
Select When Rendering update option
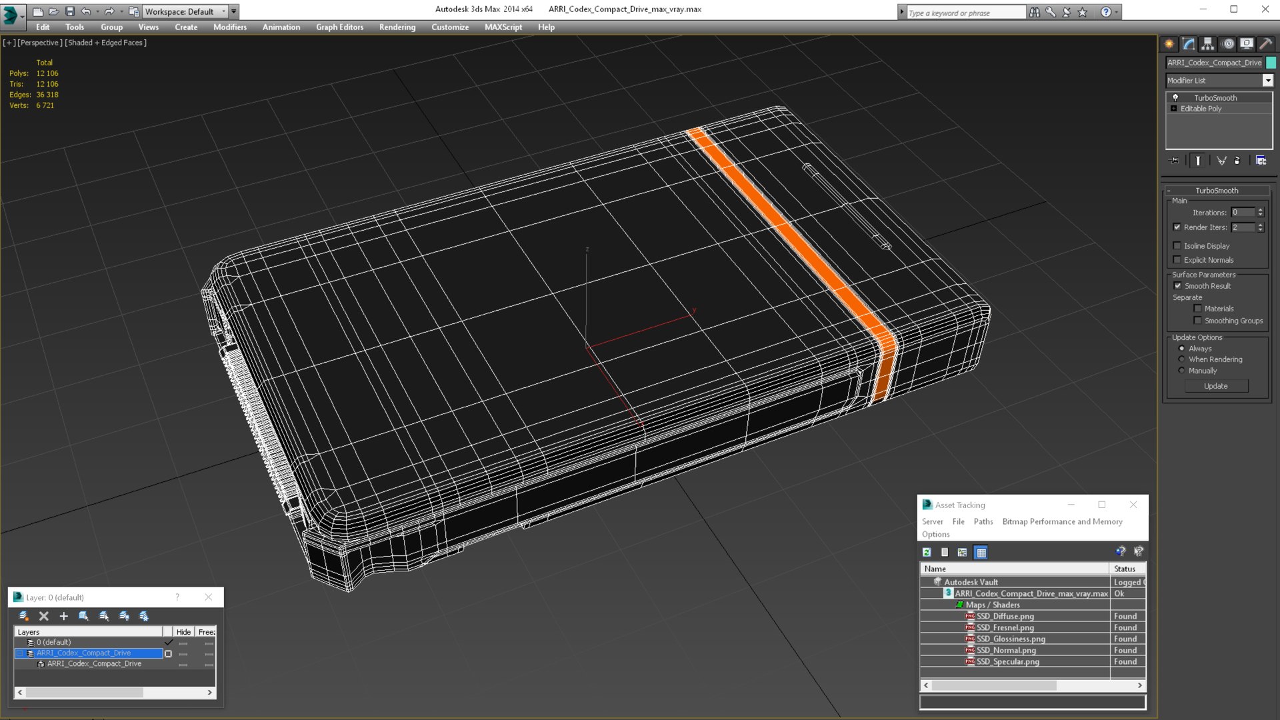coord(1182,359)
